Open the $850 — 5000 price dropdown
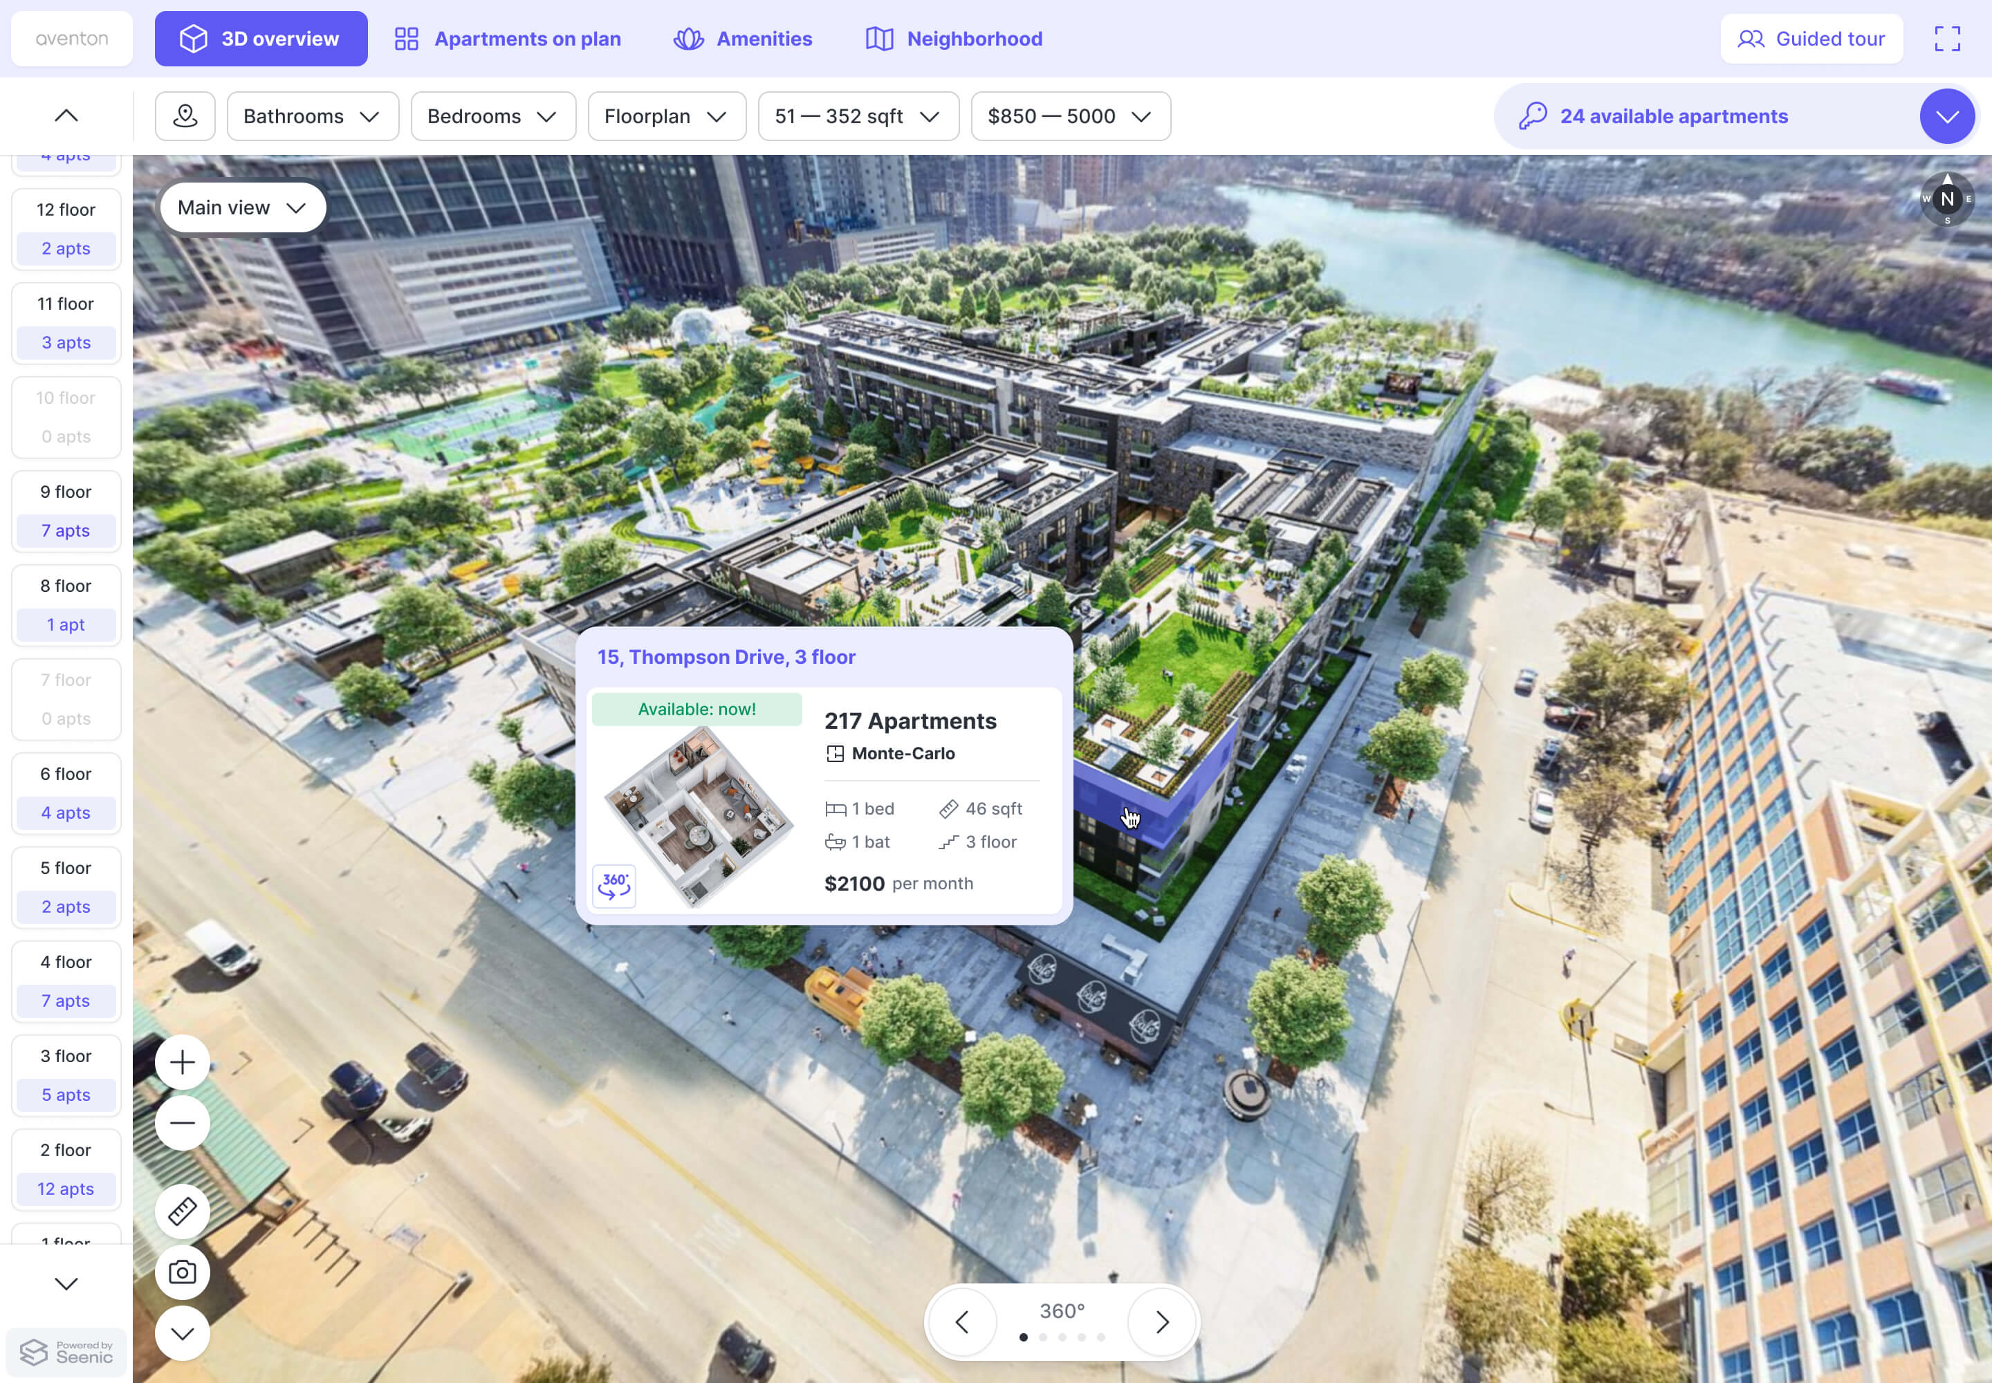This screenshot has width=1992, height=1383. pos(1070,116)
